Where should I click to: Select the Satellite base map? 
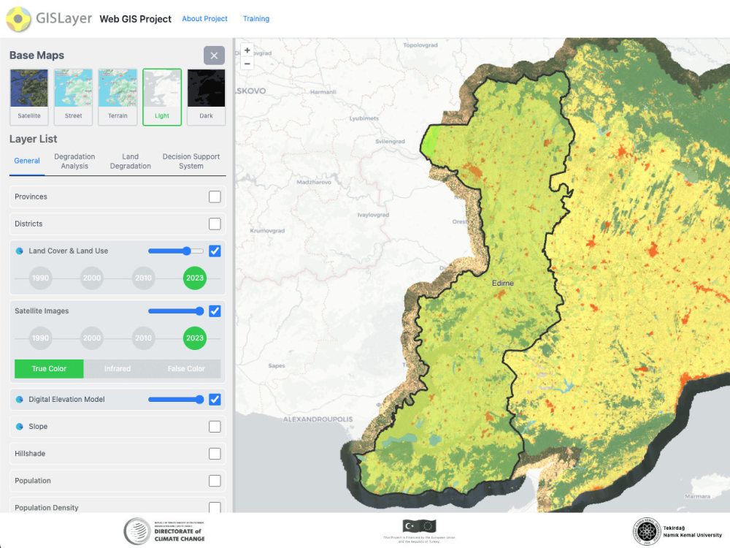tap(29, 97)
